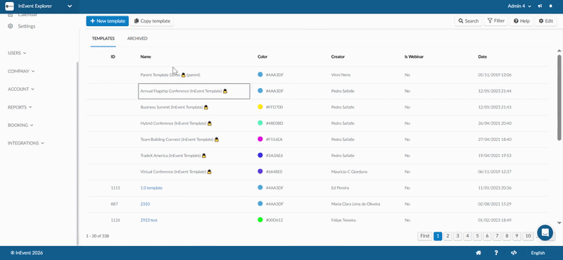563x260 pixels.
Task: Go to home via footer house icon
Action: coord(479,253)
